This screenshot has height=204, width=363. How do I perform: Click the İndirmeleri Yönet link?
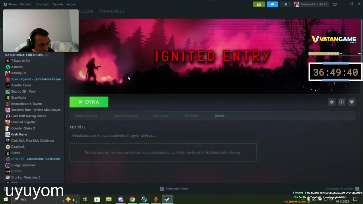[177, 189]
